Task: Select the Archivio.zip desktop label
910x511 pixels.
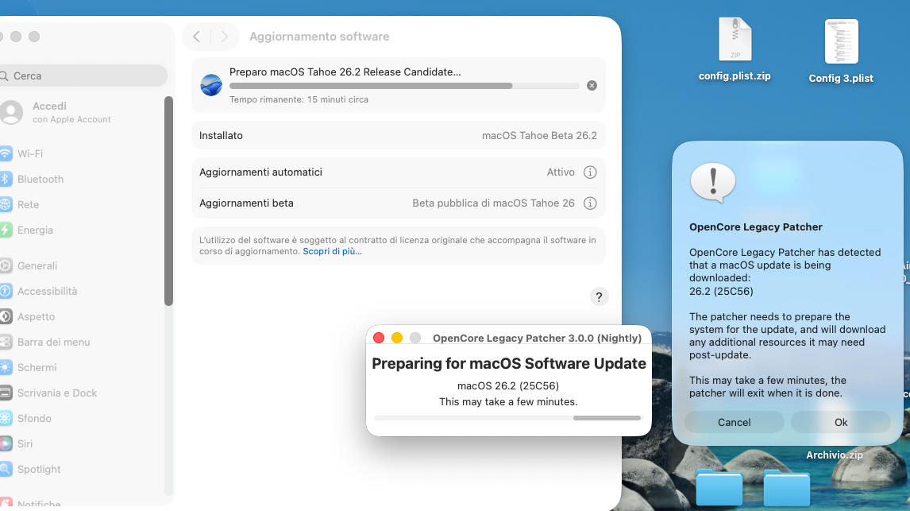Action: tap(835, 455)
